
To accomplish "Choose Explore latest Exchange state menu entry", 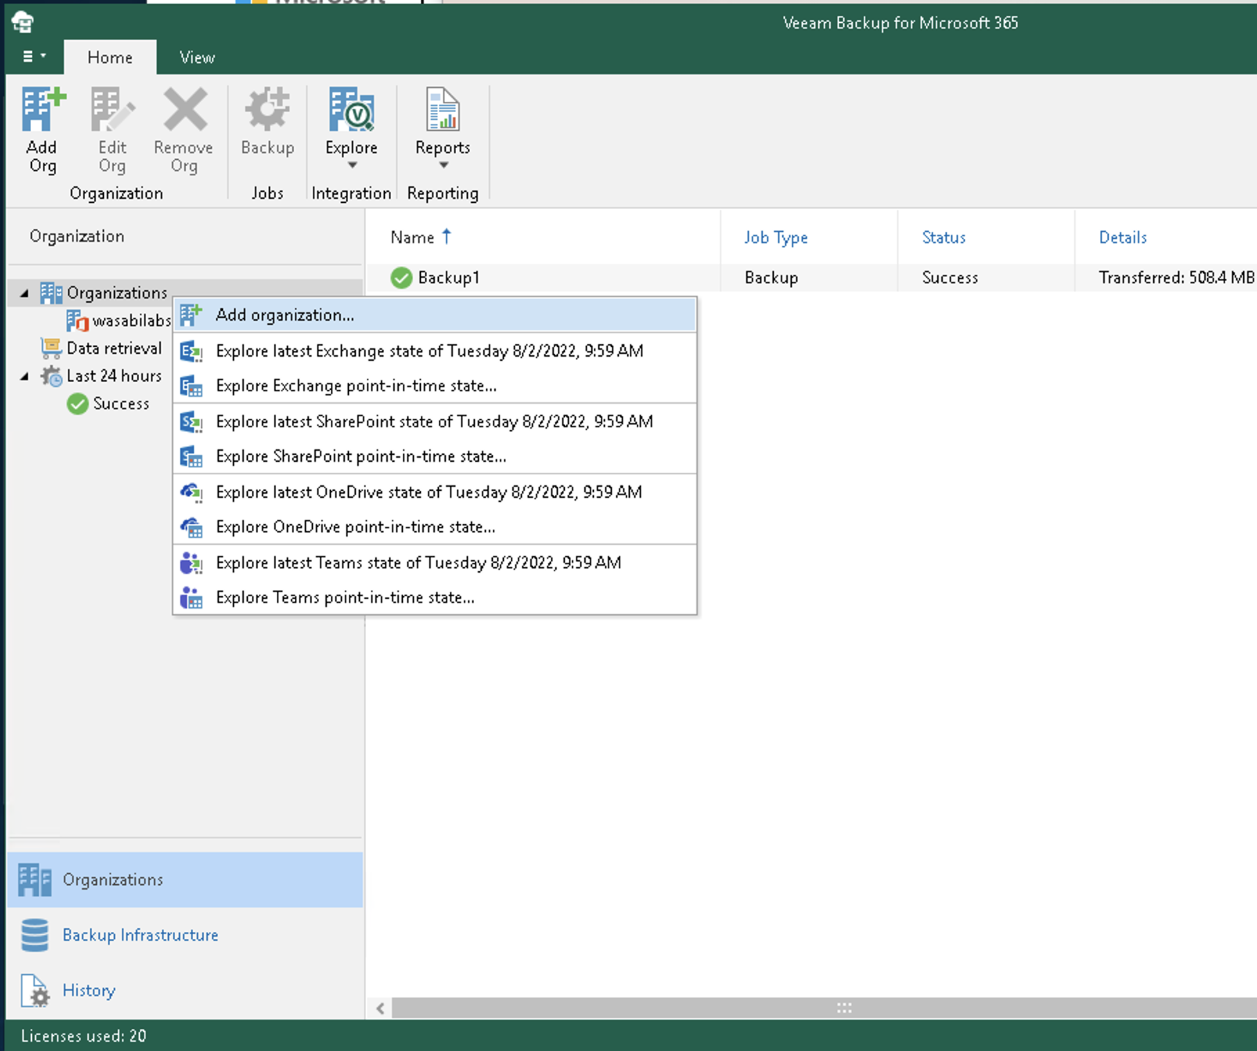I will [x=435, y=351].
